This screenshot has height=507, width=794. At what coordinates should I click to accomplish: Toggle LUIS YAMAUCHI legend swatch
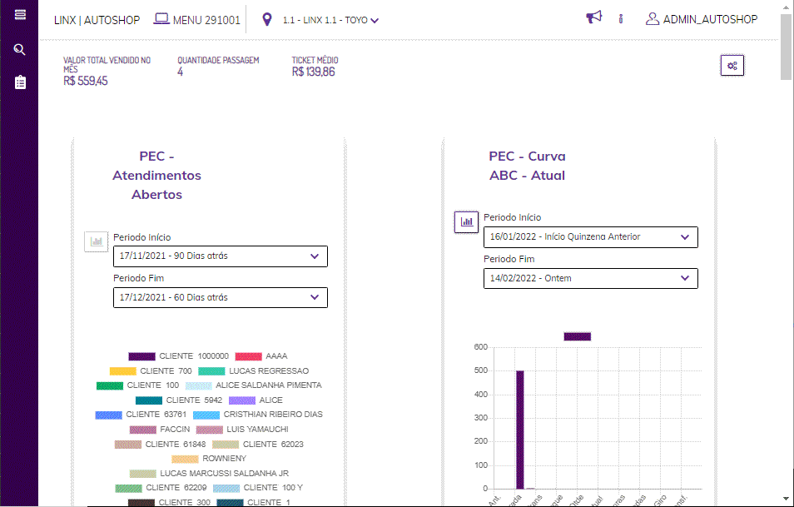[x=210, y=430]
